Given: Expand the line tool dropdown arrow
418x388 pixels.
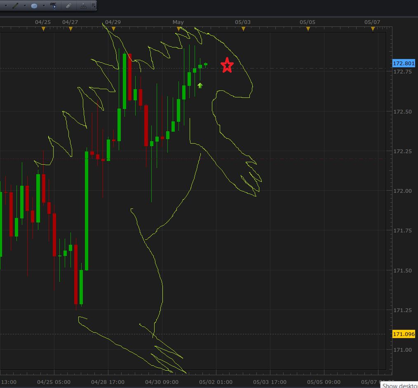Looking at the screenshot, I should pos(25,6).
